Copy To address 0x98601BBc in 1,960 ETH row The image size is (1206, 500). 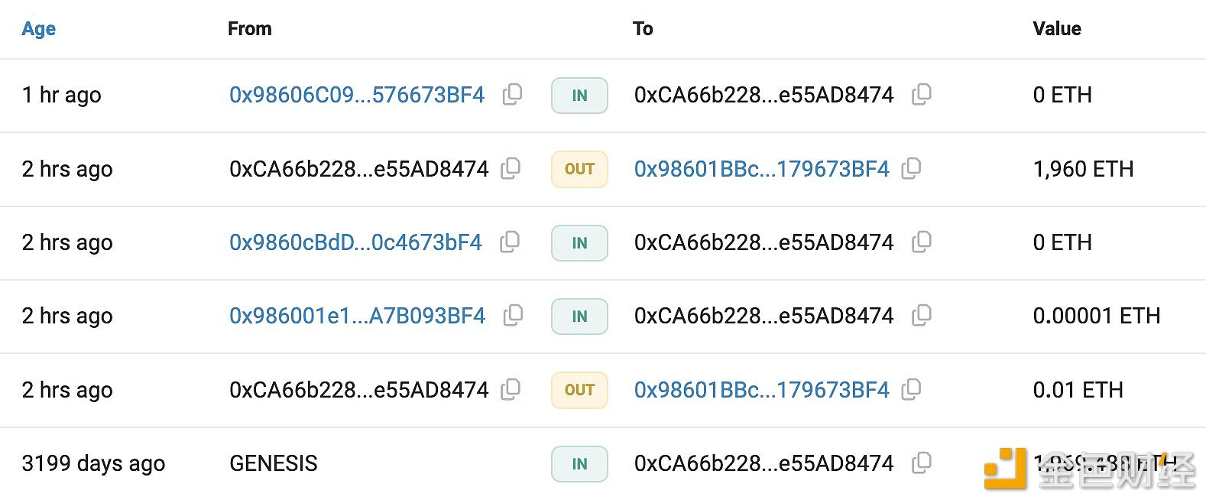(911, 169)
